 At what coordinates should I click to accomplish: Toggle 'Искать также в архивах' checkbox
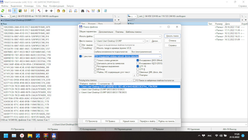(x=95, y=48)
